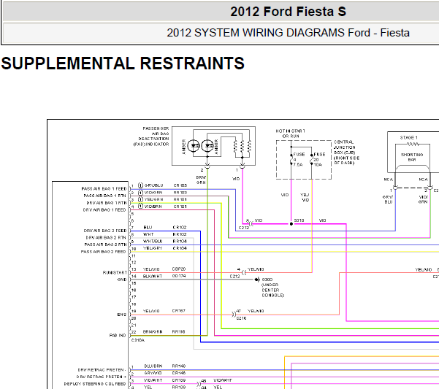Click the CENTRAL JUNCTION BOX (CJB) label
The height and width of the screenshot is (389, 439).
pos(347,153)
